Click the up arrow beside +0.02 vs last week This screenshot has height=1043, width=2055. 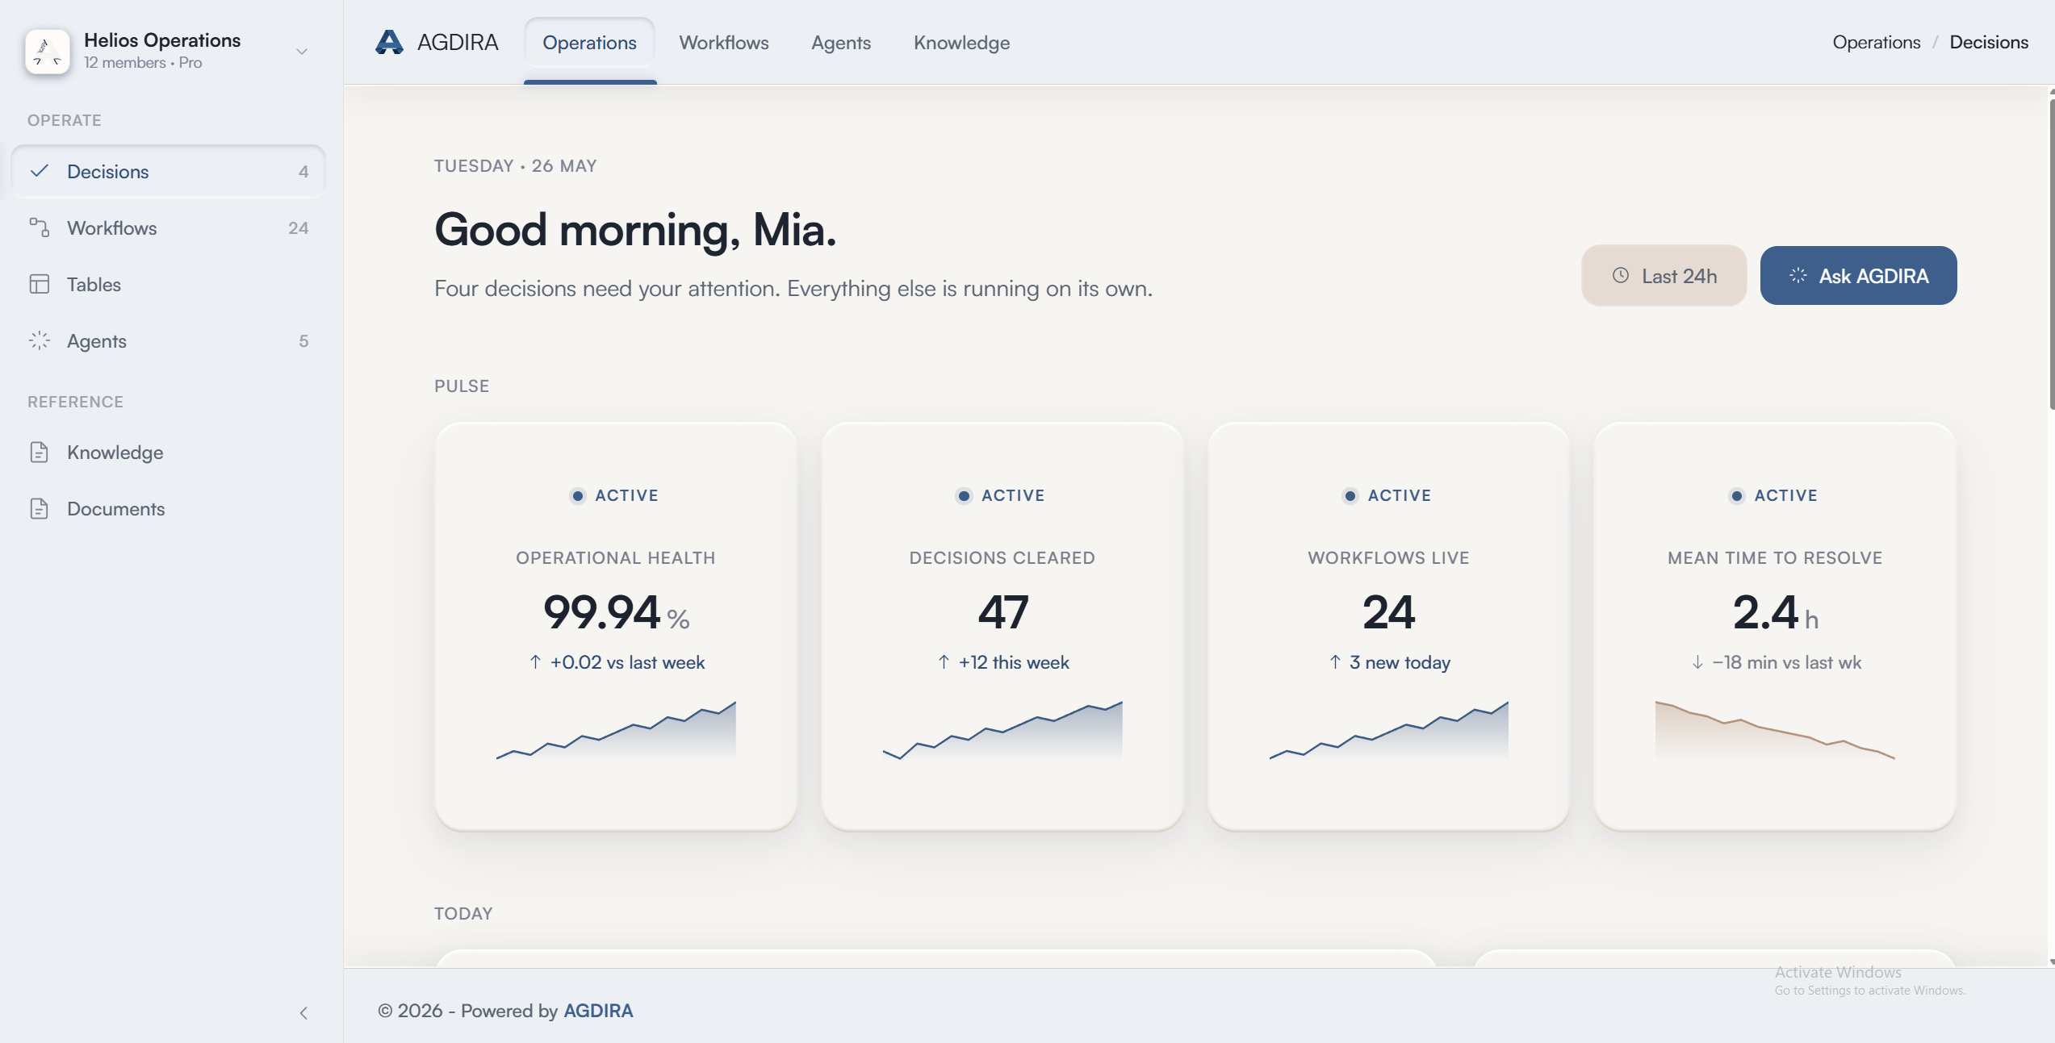tap(535, 662)
